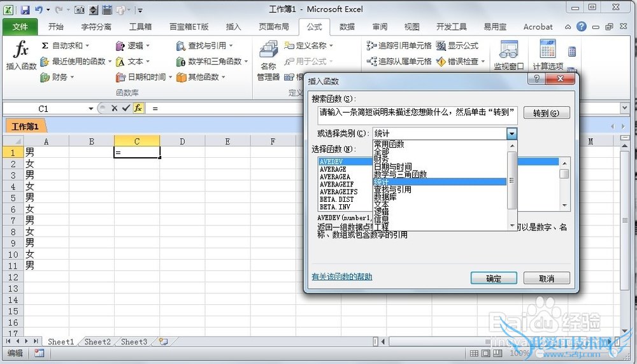Switch to the Insert (插入) tab
637x364 pixels.
tap(233, 27)
